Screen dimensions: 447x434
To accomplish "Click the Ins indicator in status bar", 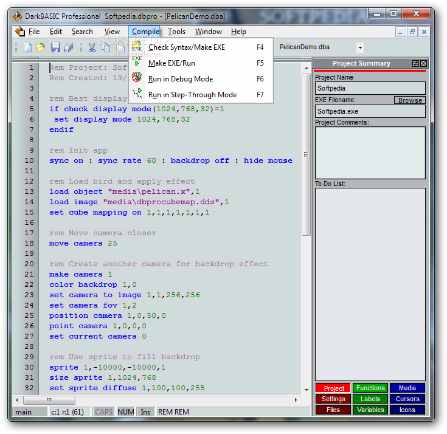I will tap(145, 412).
